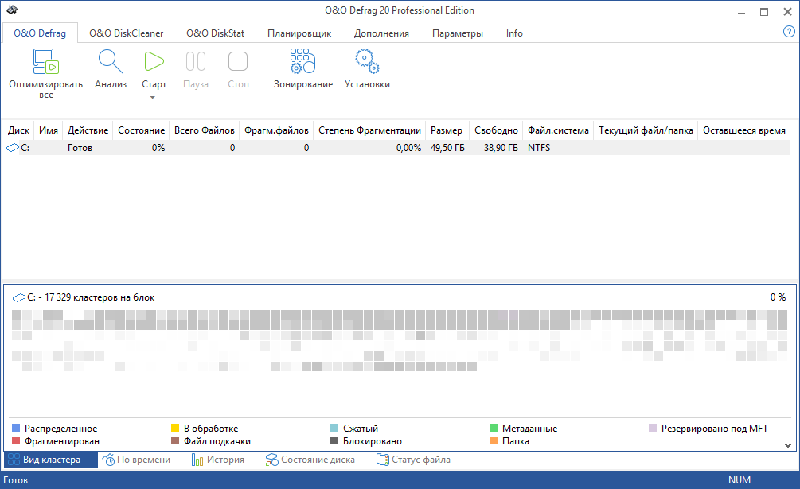Sort by the Фрагм.файлов column header
800x489 pixels.
pyautogui.click(x=276, y=130)
